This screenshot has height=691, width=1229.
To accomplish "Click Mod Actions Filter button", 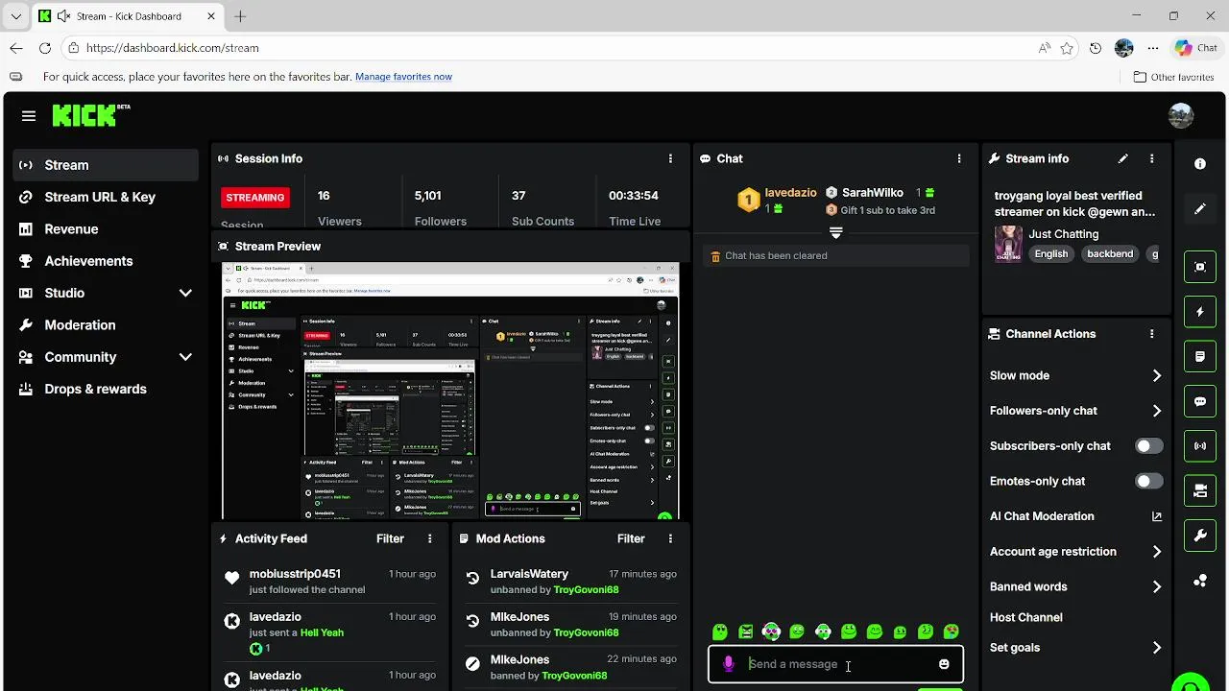I will (x=631, y=538).
